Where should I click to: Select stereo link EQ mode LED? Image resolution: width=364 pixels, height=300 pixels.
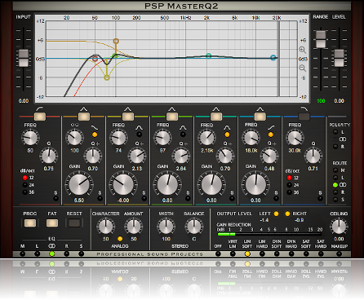52,254
